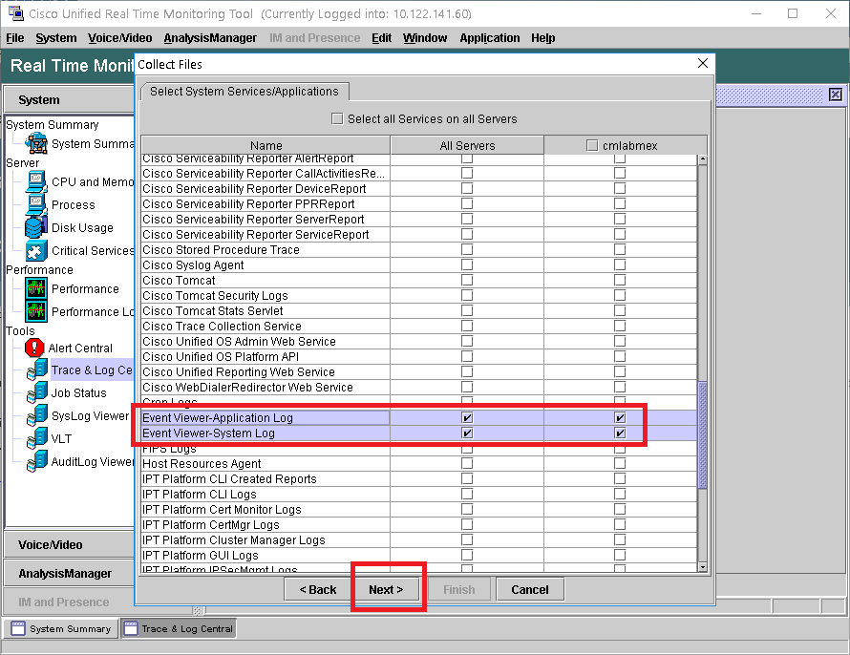The height and width of the screenshot is (655, 850).
Task: Uncheck Event Viewer-System Log cmlabmex checkbox
Action: click(620, 433)
